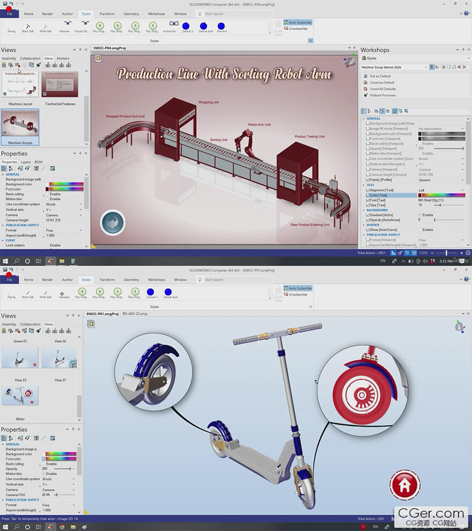This screenshot has width=472, height=531.
Task: Expand the Styles gallery in the top ribbon
Action: [x=270, y=33]
